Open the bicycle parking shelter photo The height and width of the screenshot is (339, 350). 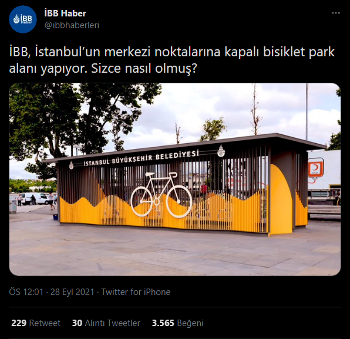click(x=175, y=179)
